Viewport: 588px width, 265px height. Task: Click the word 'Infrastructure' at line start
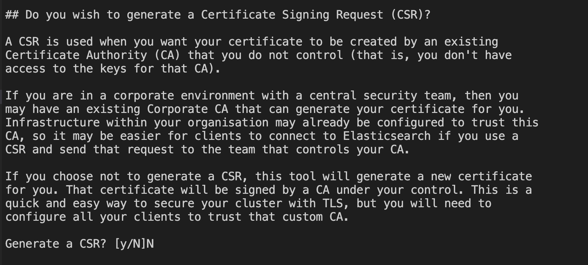(x=52, y=123)
